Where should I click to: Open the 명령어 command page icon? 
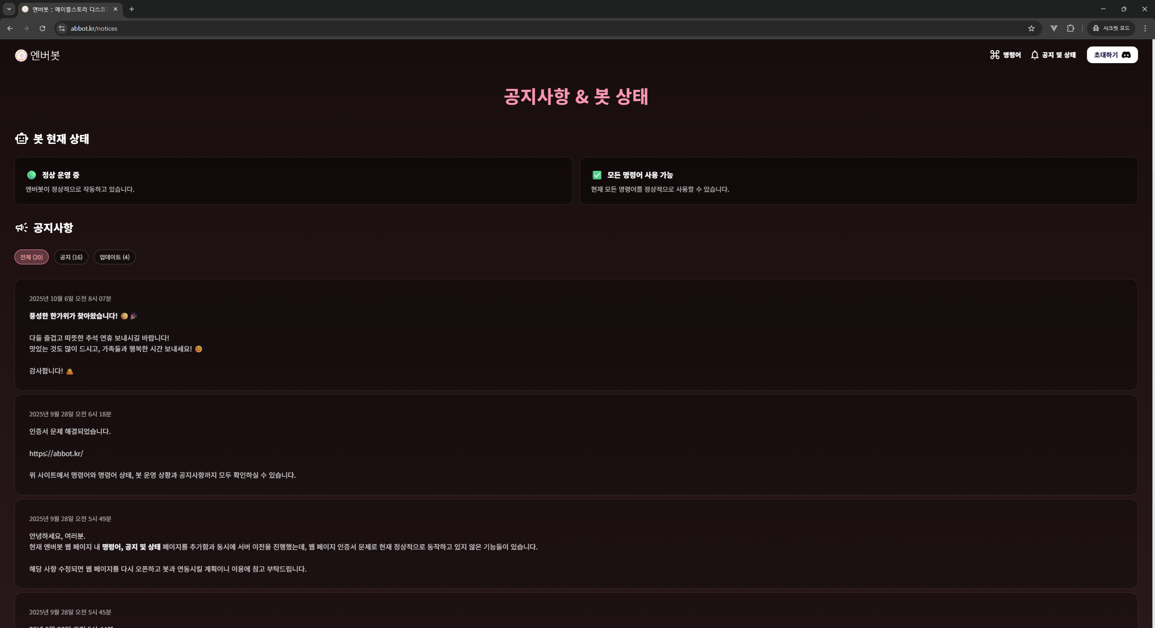[994, 55]
